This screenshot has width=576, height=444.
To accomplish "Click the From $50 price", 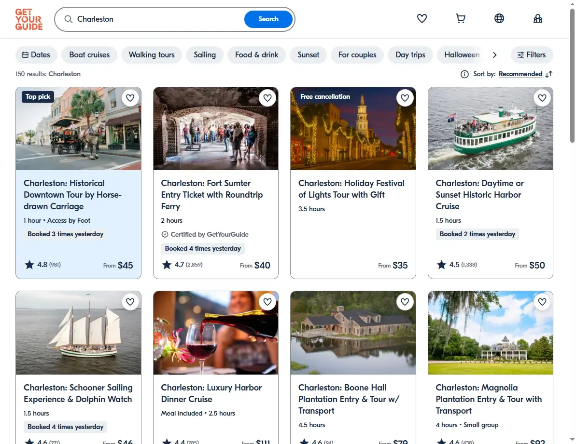I will [530, 266].
